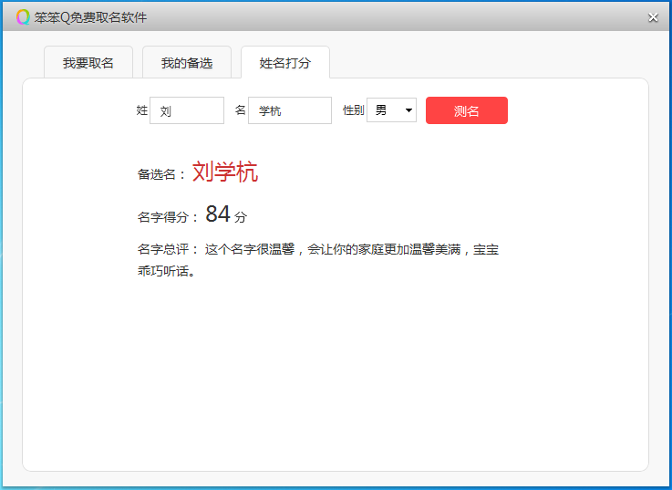This screenshot has height=490, width=672.
Task: Click the 名字得分 label
Action: pos(168,216)
